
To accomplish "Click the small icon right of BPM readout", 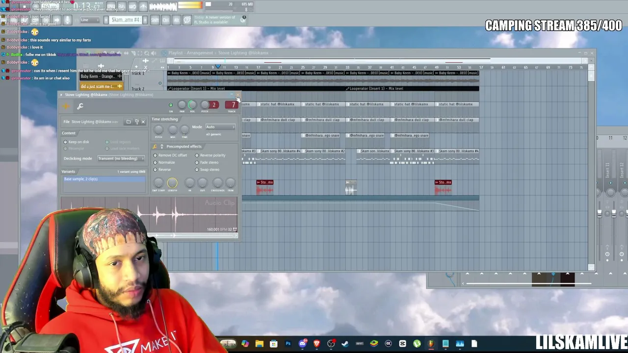I will coord(235,229).
